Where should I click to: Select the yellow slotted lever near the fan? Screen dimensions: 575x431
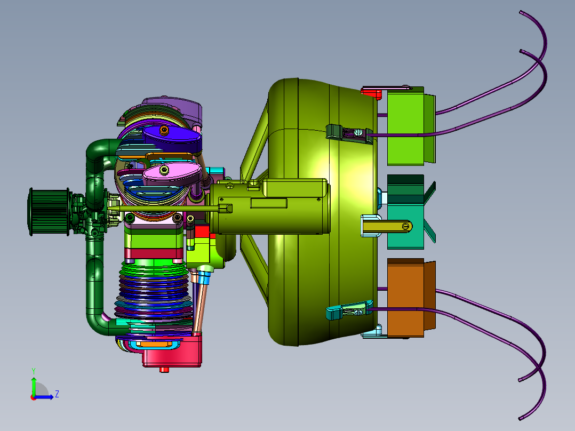pos(388,226)
